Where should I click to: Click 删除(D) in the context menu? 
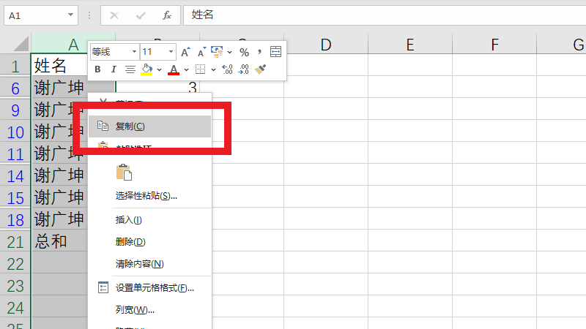point(130,242)
